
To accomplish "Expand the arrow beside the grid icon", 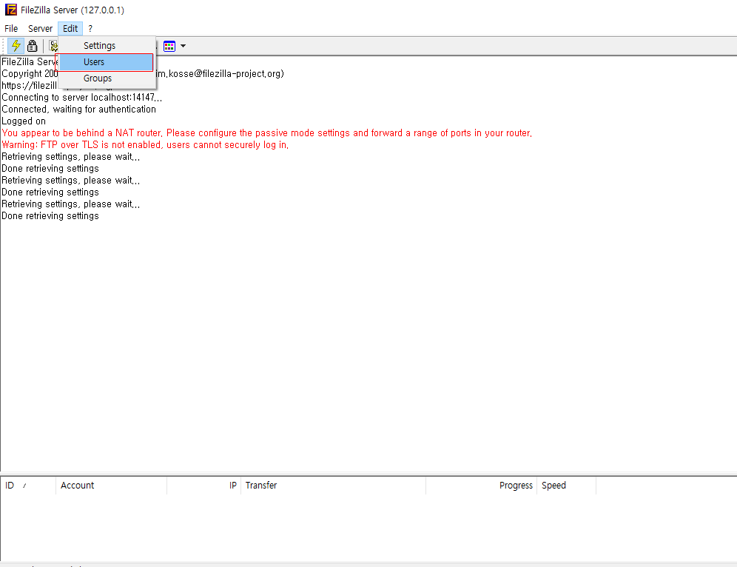I will 183,46.
